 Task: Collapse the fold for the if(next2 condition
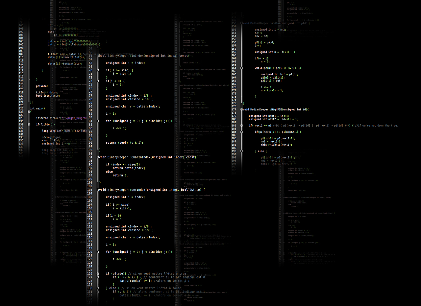point(241,126)
